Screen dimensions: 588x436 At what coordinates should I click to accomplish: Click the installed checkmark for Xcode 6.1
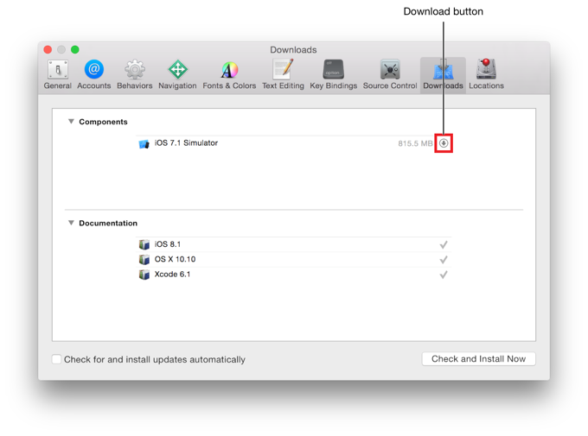[444, 275]
